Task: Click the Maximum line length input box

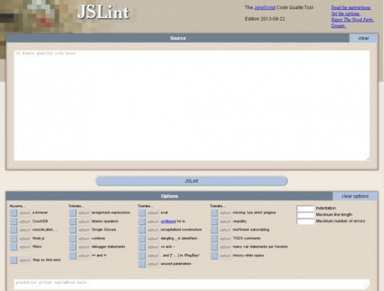Action: click(x=306, y=215)
